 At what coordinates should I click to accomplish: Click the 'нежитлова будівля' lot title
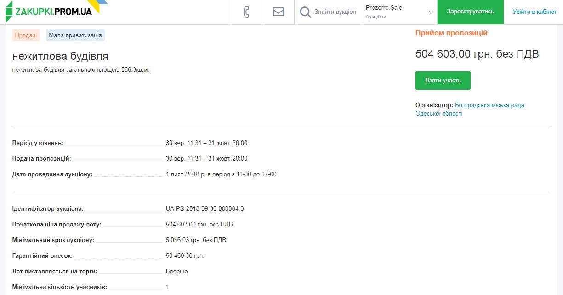point(60,56)
